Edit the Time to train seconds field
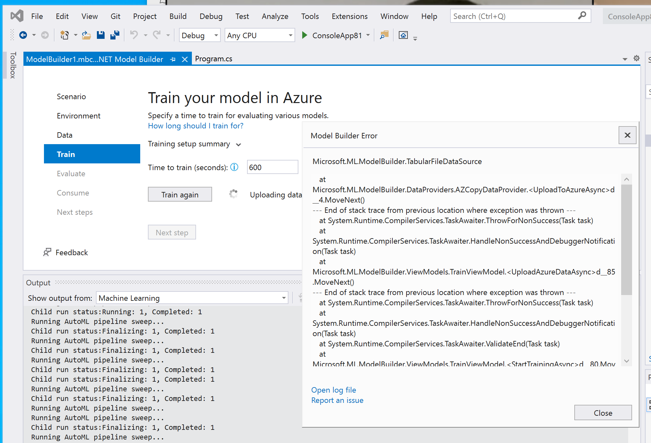The height and width of the screenshot is (443, 651). tap(272, 167)
